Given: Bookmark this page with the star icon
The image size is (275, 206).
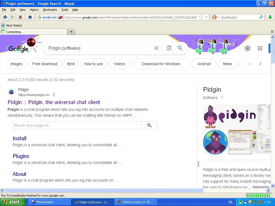Looking at the screenshot, I should tap(201, 17).
